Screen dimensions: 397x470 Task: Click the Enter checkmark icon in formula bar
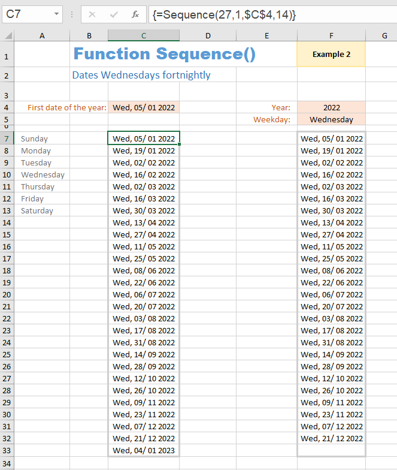(114, 14)
